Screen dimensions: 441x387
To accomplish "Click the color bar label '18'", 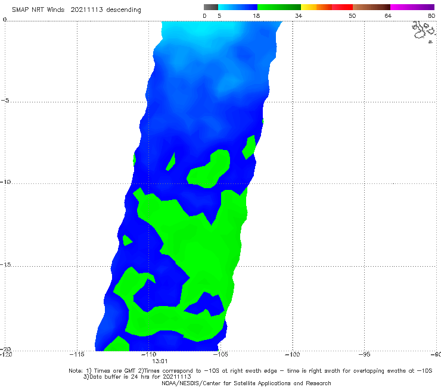I will pos(256,15).
